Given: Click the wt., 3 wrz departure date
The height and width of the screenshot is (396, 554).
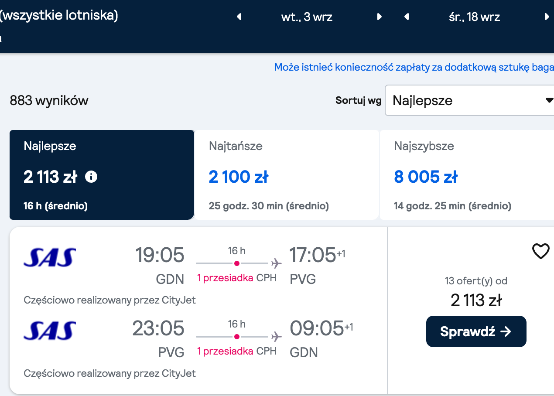Looking at the screenshot, I should (307, 17).
